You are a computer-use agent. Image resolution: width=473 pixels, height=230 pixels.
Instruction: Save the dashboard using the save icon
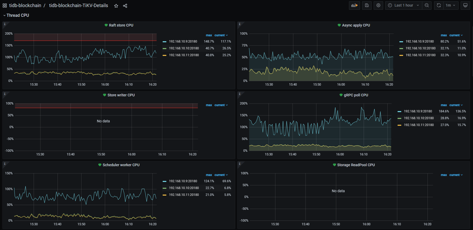tap(367, 5)
